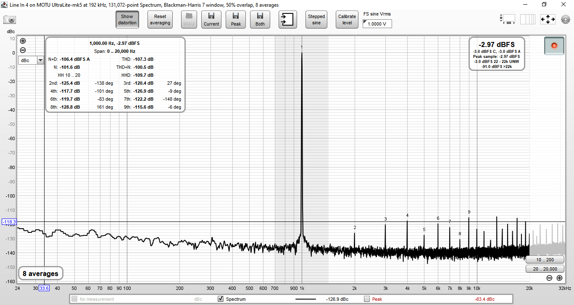The width and height of the screenshot is (574, 305).
Task: Save Both traces
Action: tap(260, 20)
